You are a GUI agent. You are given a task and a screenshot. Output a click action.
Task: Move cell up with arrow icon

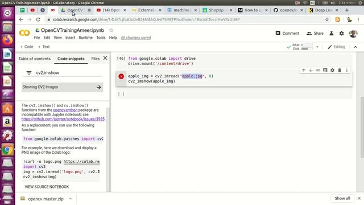coord(303,70)
